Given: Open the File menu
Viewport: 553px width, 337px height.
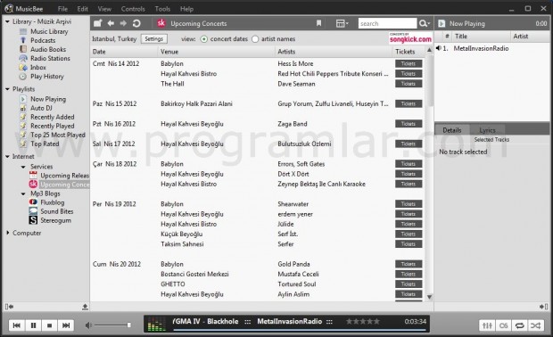Looking at the screenshot, I should click(x=62, y=9).
